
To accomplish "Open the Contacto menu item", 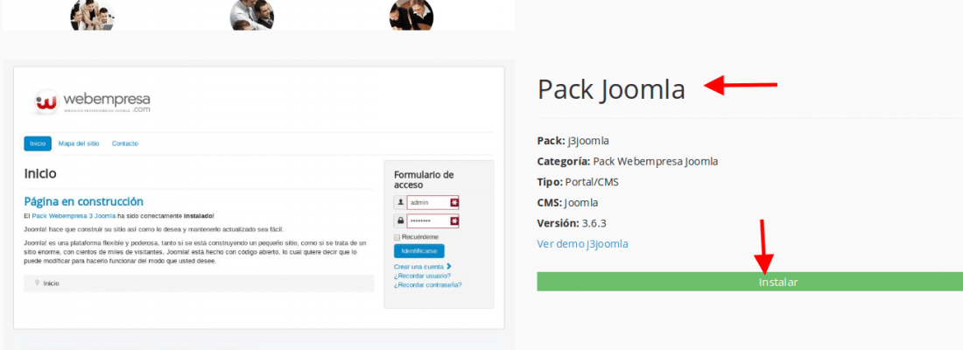I will 124,143.
